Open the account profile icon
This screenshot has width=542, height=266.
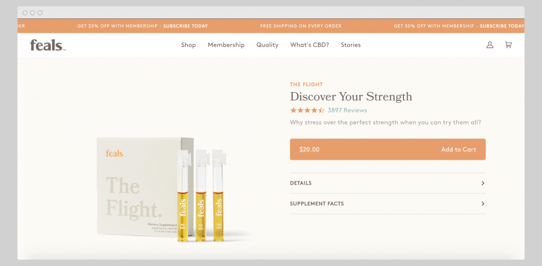coord(490,45)
